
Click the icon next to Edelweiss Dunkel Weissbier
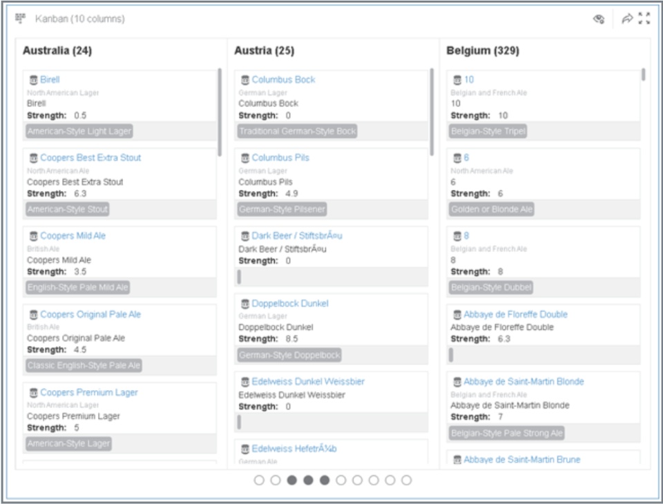tap(244, 382)
